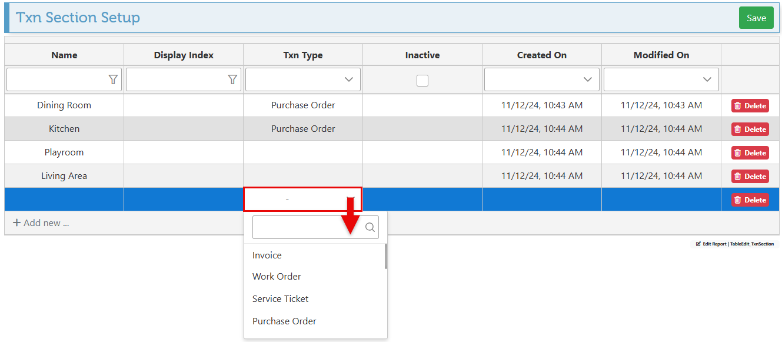The height and width of the screenshot is (342, 782).
Task: Delete the Playroom row
Action: click(750, 153)
